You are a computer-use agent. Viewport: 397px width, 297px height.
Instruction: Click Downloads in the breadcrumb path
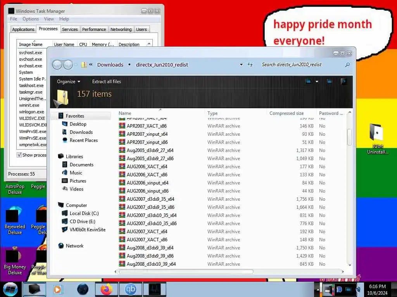click(x=110, y=65)
